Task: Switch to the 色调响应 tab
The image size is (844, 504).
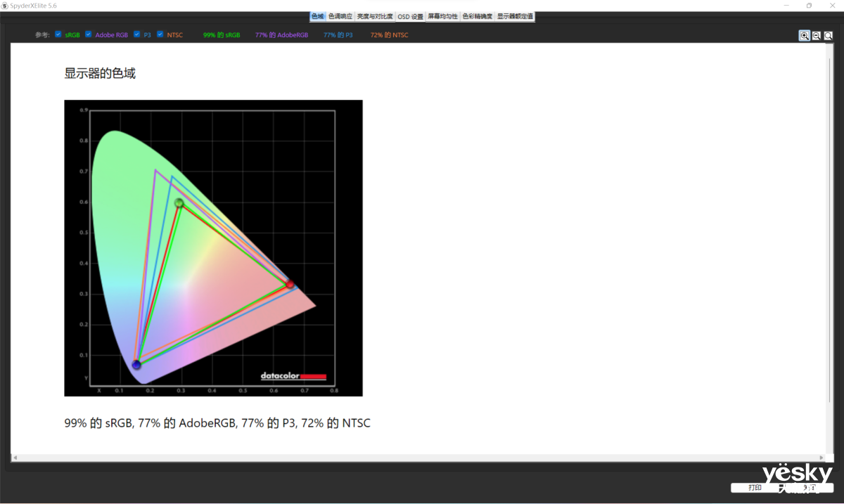Action: (340, 16)
